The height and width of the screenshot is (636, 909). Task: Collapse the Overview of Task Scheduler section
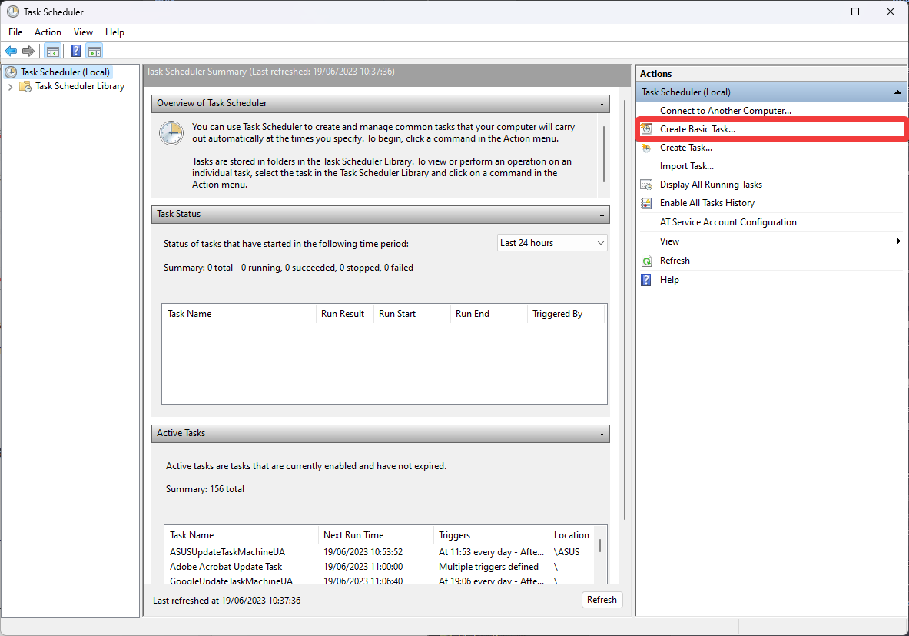602,103
